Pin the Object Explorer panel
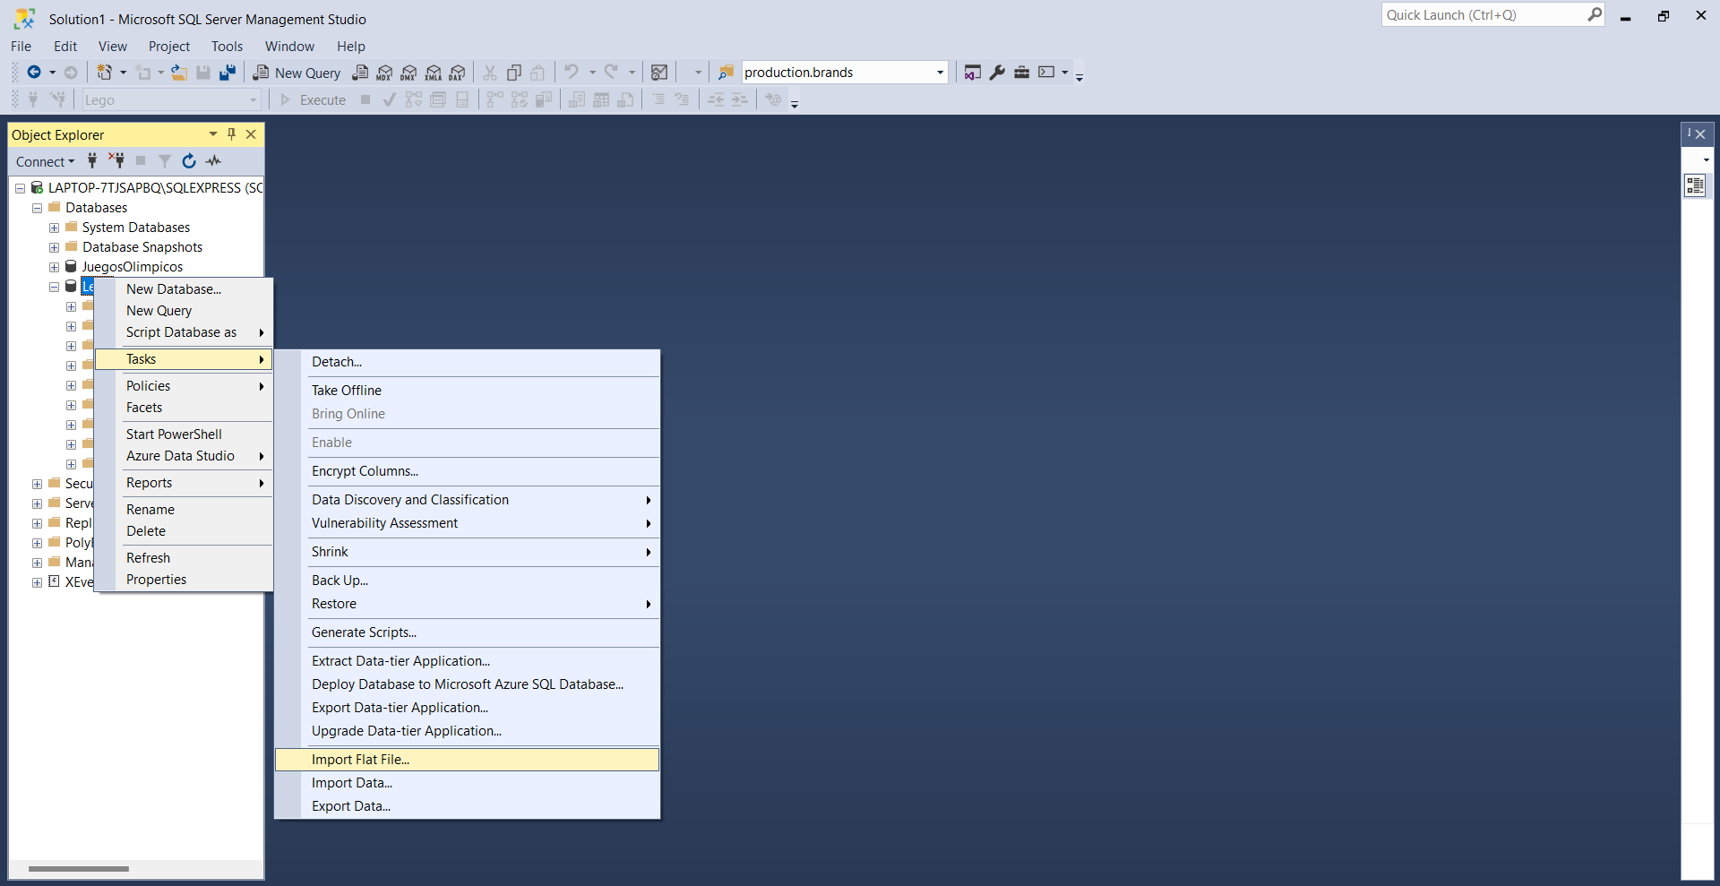Viewport: 1720px width, 886px height. [232, 134]
